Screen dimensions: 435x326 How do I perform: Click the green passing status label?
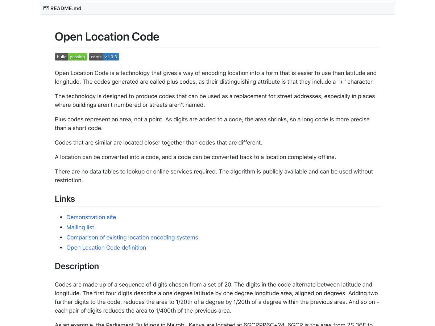coord(78,57)
